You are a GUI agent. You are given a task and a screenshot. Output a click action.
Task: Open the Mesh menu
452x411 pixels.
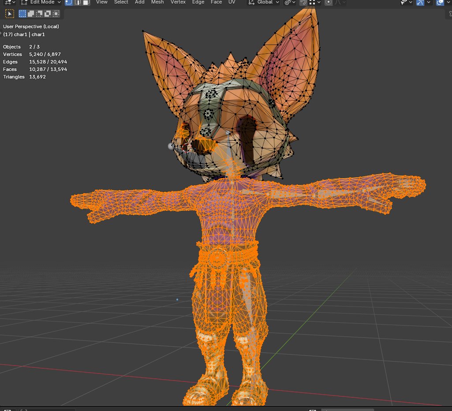click(157, 2)
